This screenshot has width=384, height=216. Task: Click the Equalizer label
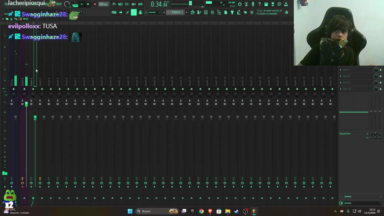pyautogui.click(x=345, y=133)
